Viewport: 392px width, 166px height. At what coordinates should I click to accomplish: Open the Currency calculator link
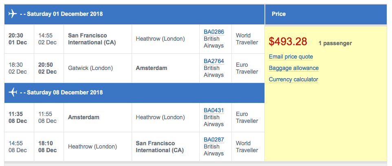(x=293, y=79)
